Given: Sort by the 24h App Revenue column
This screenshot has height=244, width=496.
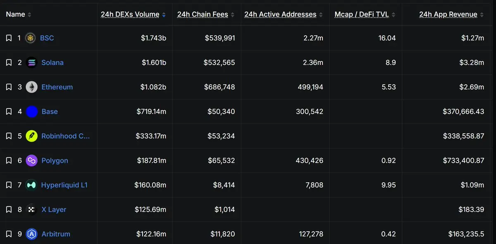Looking at the screenshot, I should (x=482, y=15).
